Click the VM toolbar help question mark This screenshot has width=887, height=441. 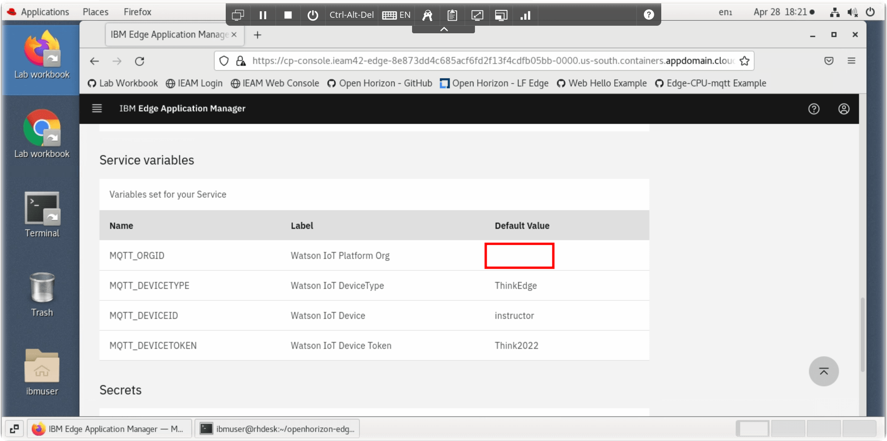649,15
